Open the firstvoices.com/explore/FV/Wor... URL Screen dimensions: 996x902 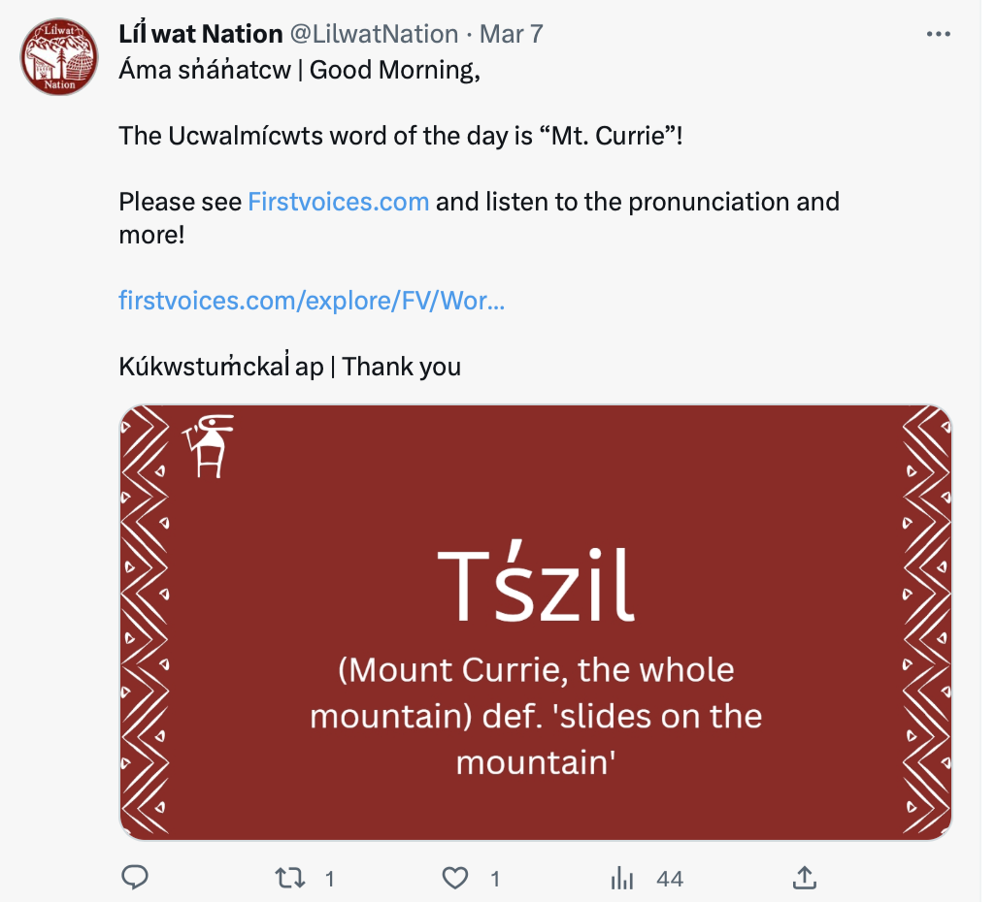pos(312,301)
